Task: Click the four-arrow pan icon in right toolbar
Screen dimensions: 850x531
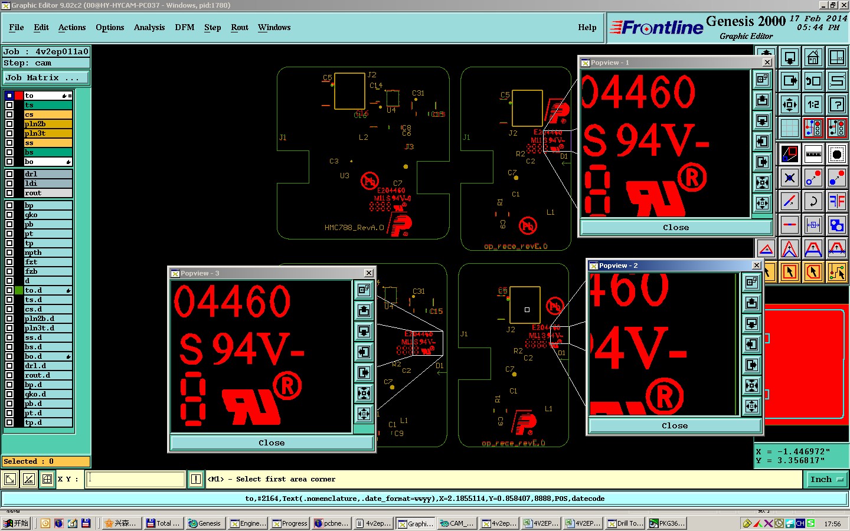Action: point(790,104)
